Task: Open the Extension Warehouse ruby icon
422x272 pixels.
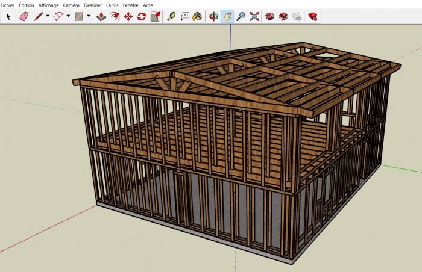Action: 312,17
